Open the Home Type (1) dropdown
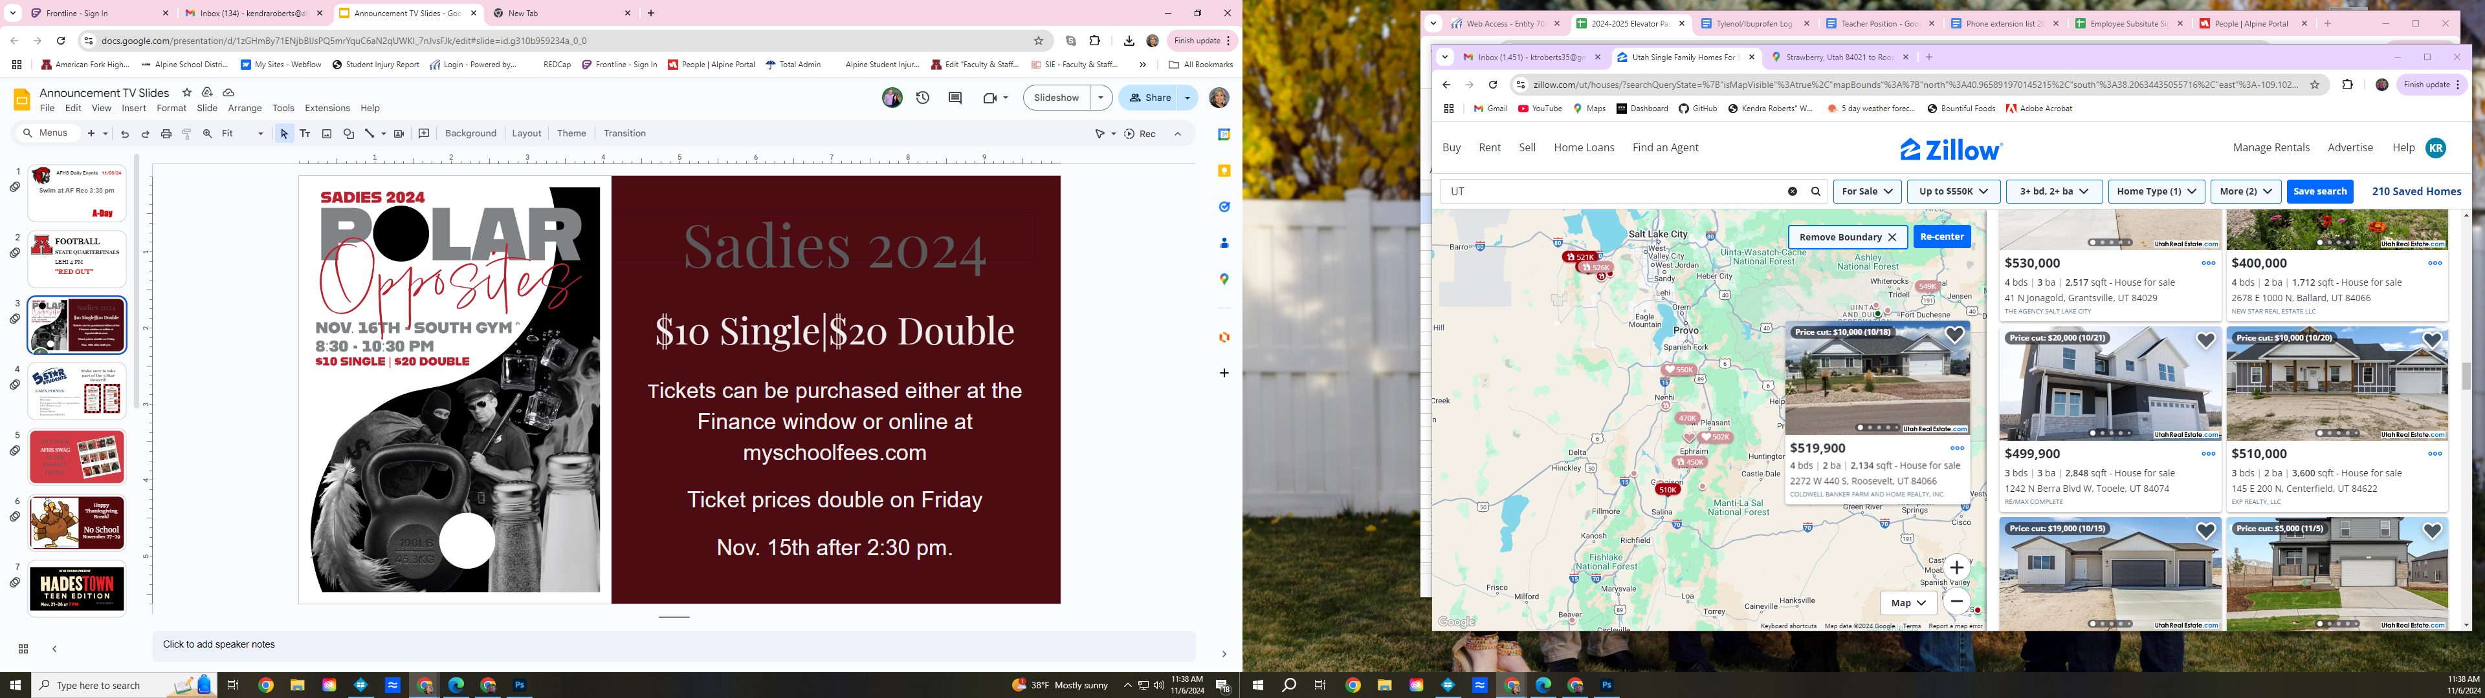The height and width of the screenshot is (698, 2485). point(2156,192)
